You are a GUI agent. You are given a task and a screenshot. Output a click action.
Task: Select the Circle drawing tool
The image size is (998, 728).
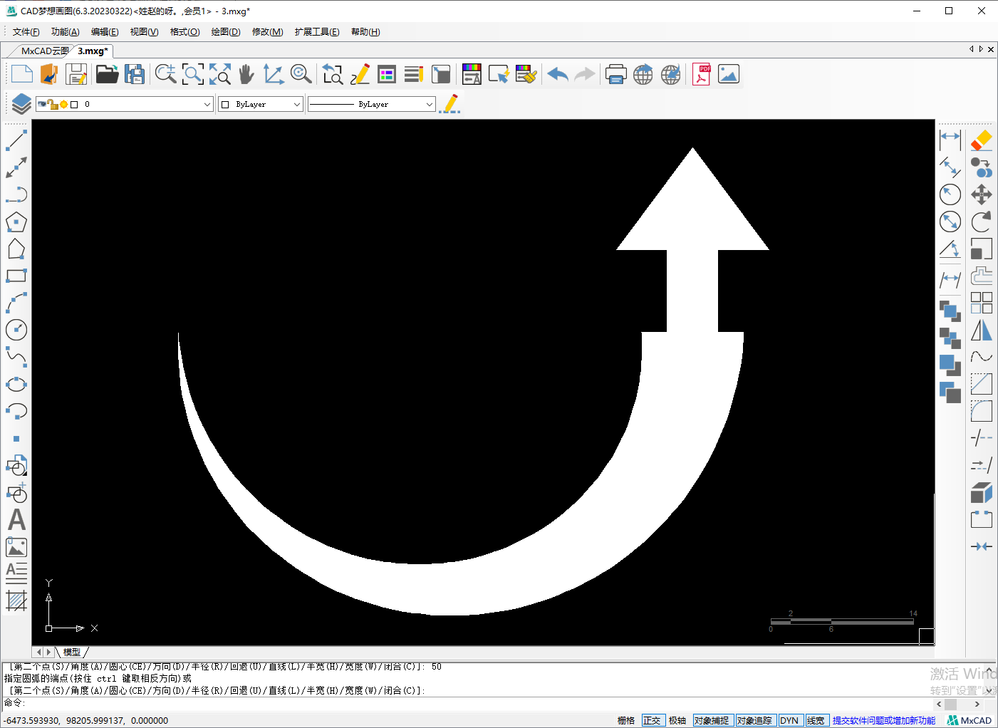[x=16, y=330]
